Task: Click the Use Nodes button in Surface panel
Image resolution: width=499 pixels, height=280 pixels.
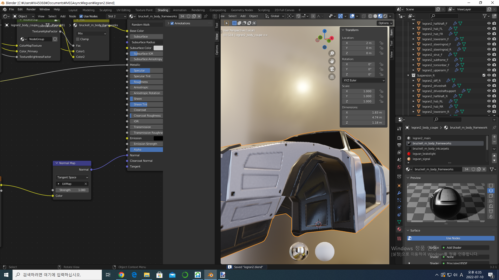Action: [453, 238]
